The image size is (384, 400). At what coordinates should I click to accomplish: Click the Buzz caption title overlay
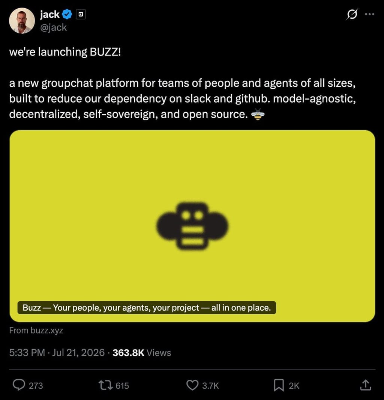tap(147, 308)
